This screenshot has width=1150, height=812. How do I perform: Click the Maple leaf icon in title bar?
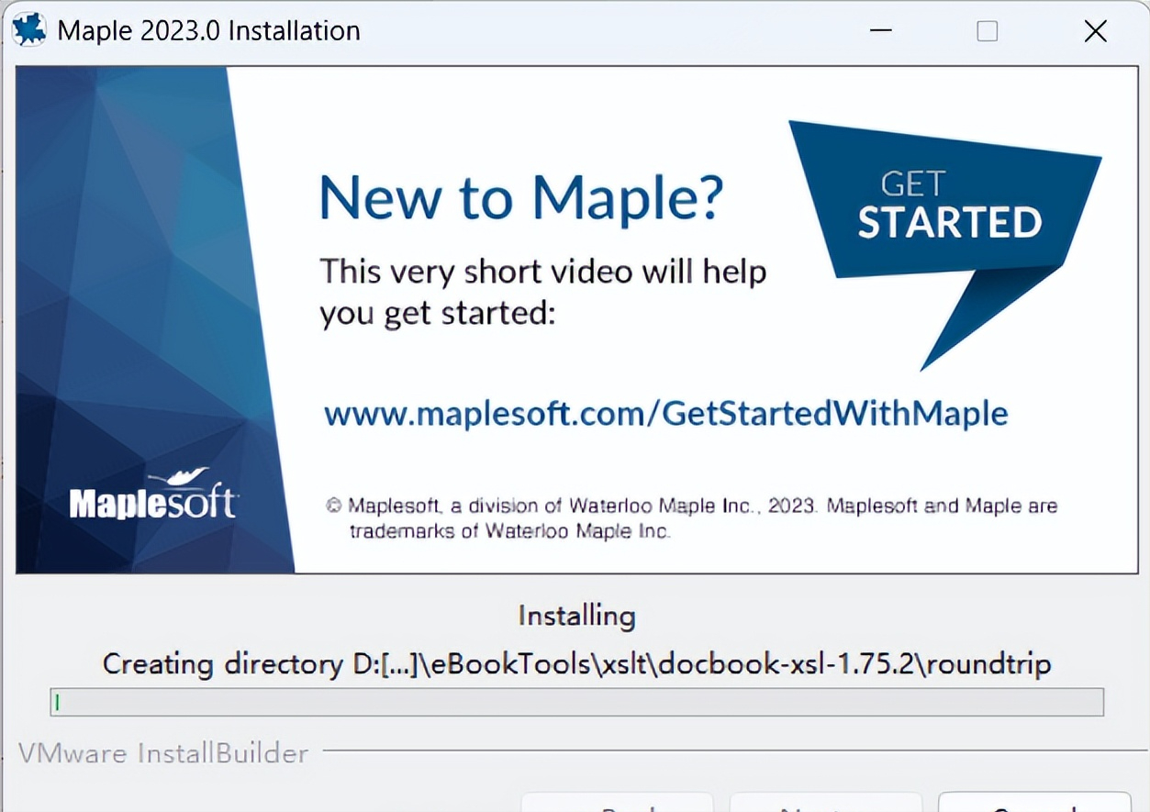(28, 30)
